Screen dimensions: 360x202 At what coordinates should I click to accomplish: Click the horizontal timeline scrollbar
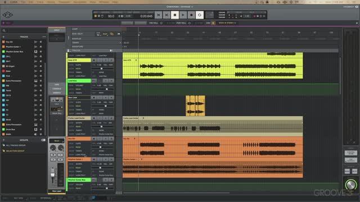(x=176, y=193)
